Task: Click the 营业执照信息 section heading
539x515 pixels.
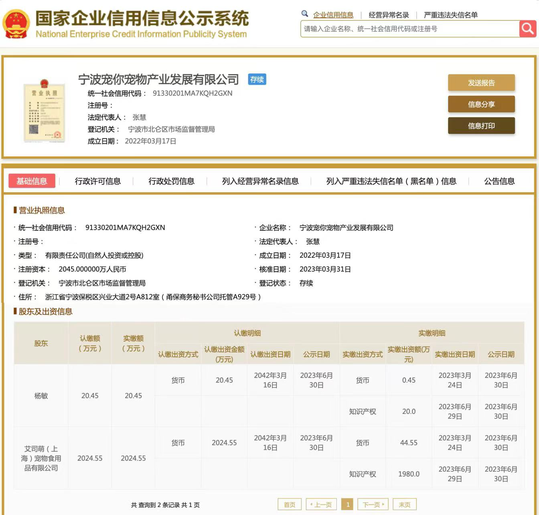Action: (41, 211)
